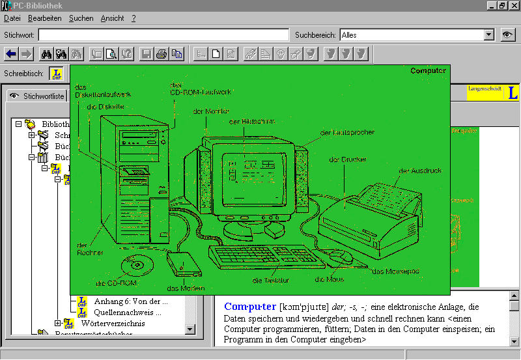Viewport: 521px width, 360px height.
Task: Open the Suchbereich dropdown list
Action: coord(489,35)
